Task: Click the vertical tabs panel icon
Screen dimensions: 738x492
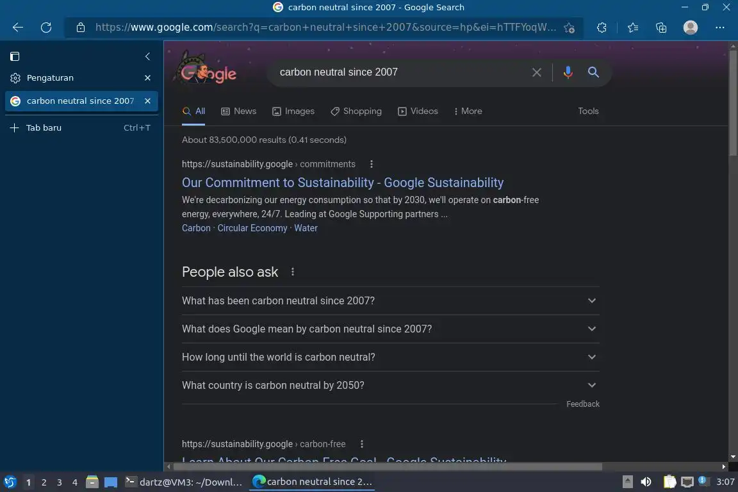Action: tap(15, 56)
